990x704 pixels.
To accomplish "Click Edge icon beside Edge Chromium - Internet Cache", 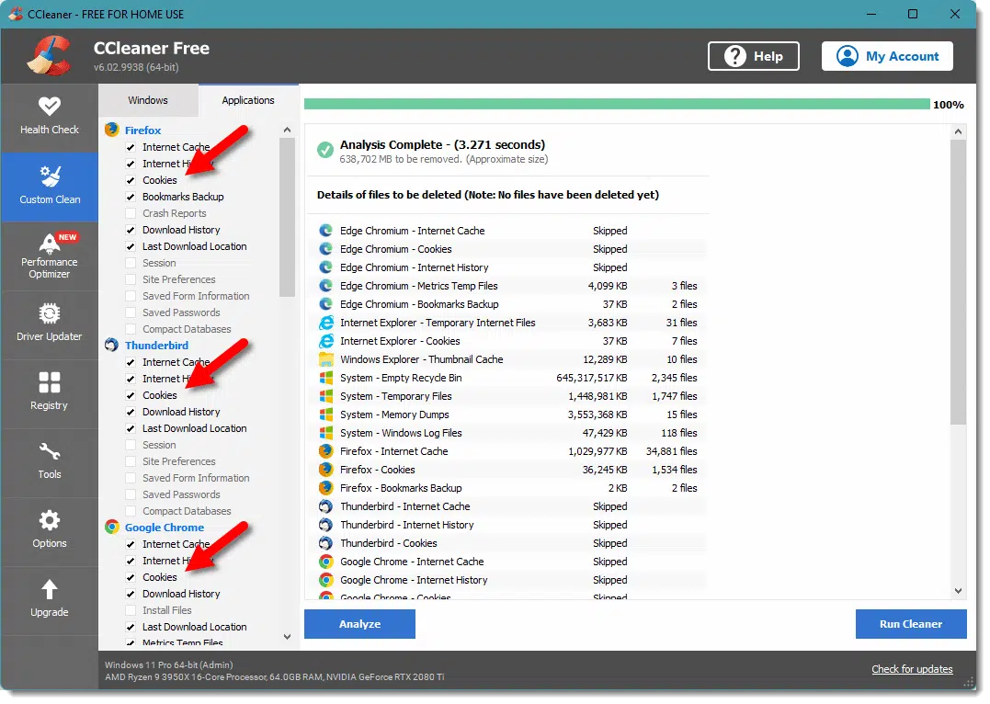I will (325, 231).
